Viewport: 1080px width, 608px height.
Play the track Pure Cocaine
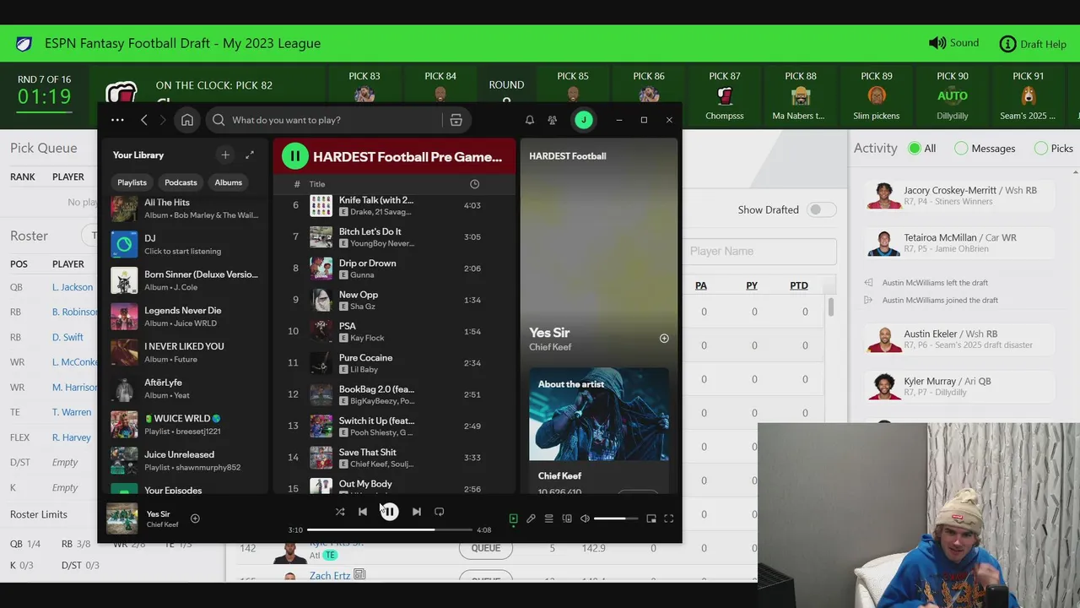tap(394, 363)
